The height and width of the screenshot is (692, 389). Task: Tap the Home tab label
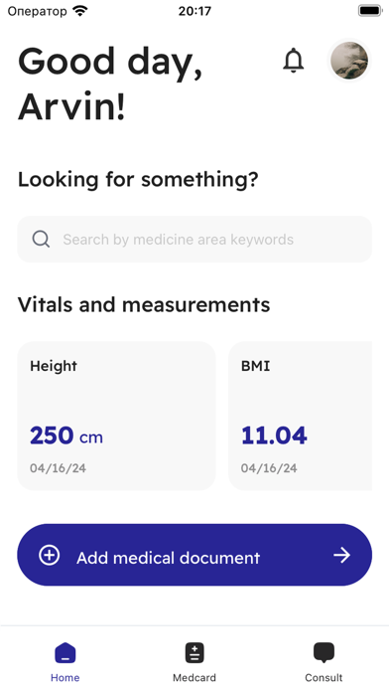pyautogui.click(x=65, y=677)
